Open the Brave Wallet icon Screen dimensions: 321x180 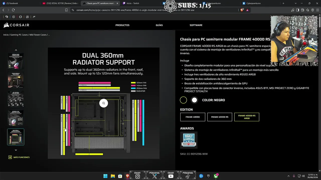click(x=302, y=10)
